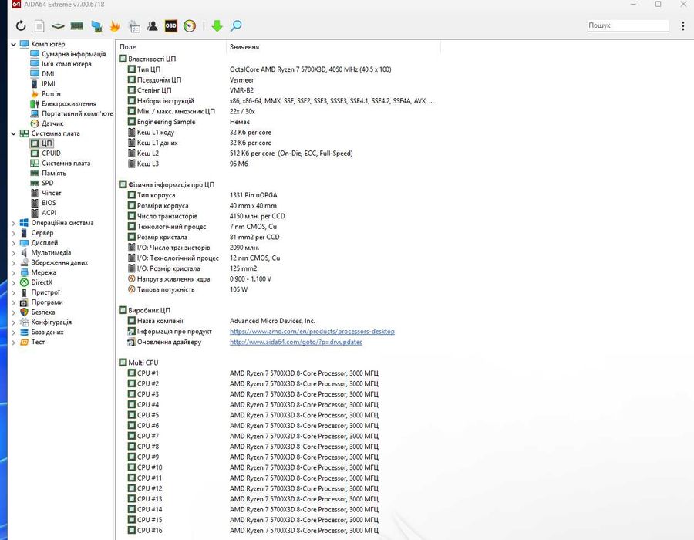Collapse the Комп'ютер tree node
Viewport: 694px width, 540px height.
click(14, 44)
